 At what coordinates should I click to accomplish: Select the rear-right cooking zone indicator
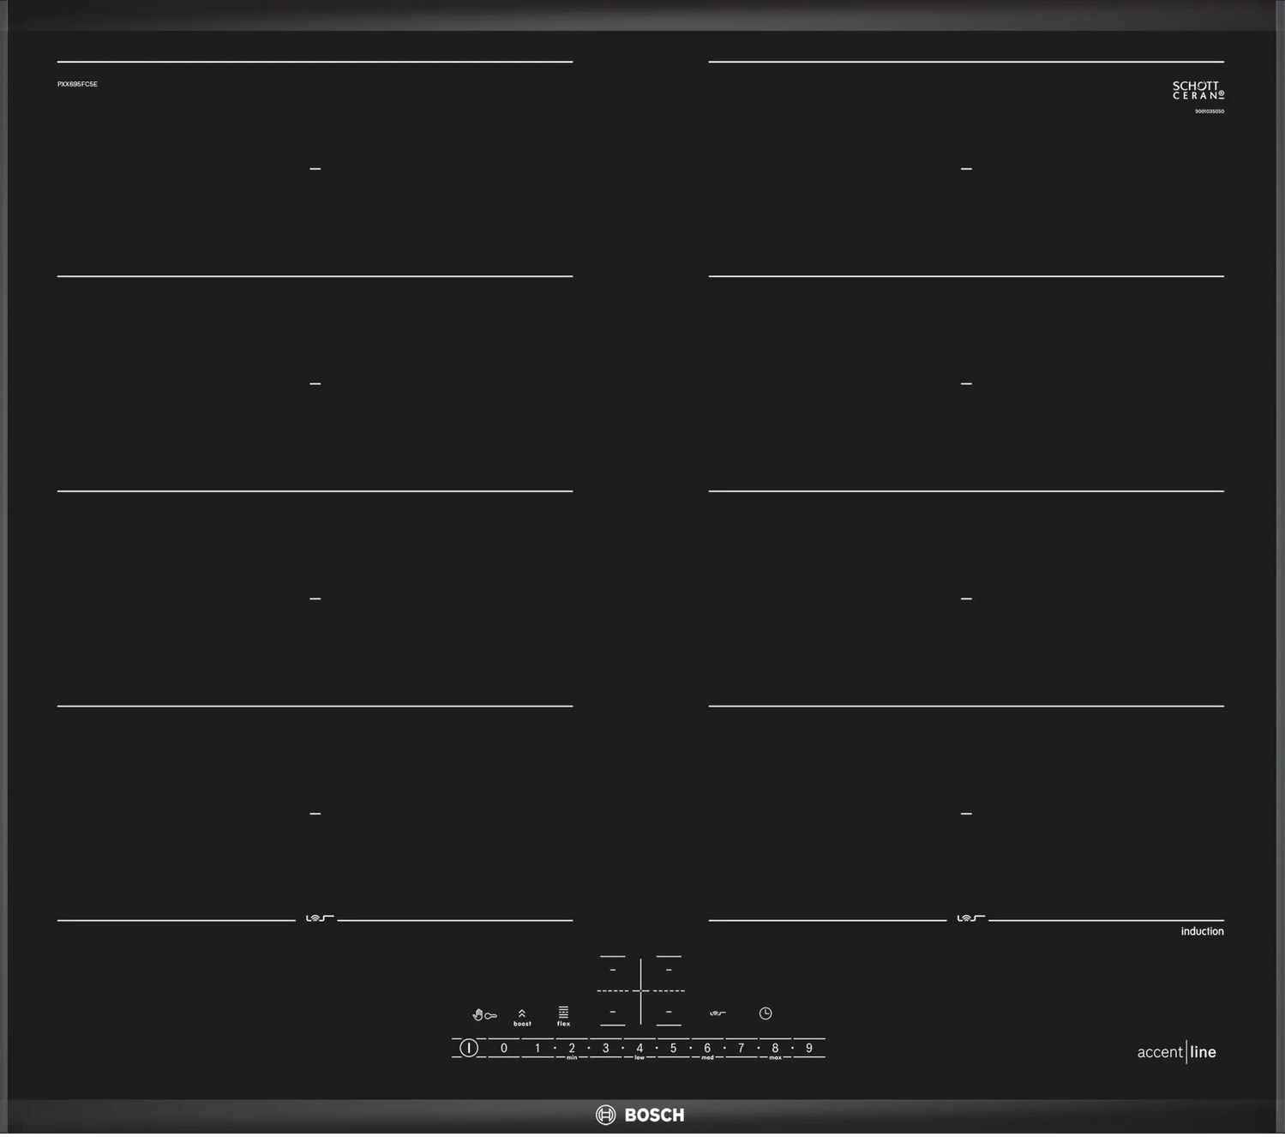(669, 971)
